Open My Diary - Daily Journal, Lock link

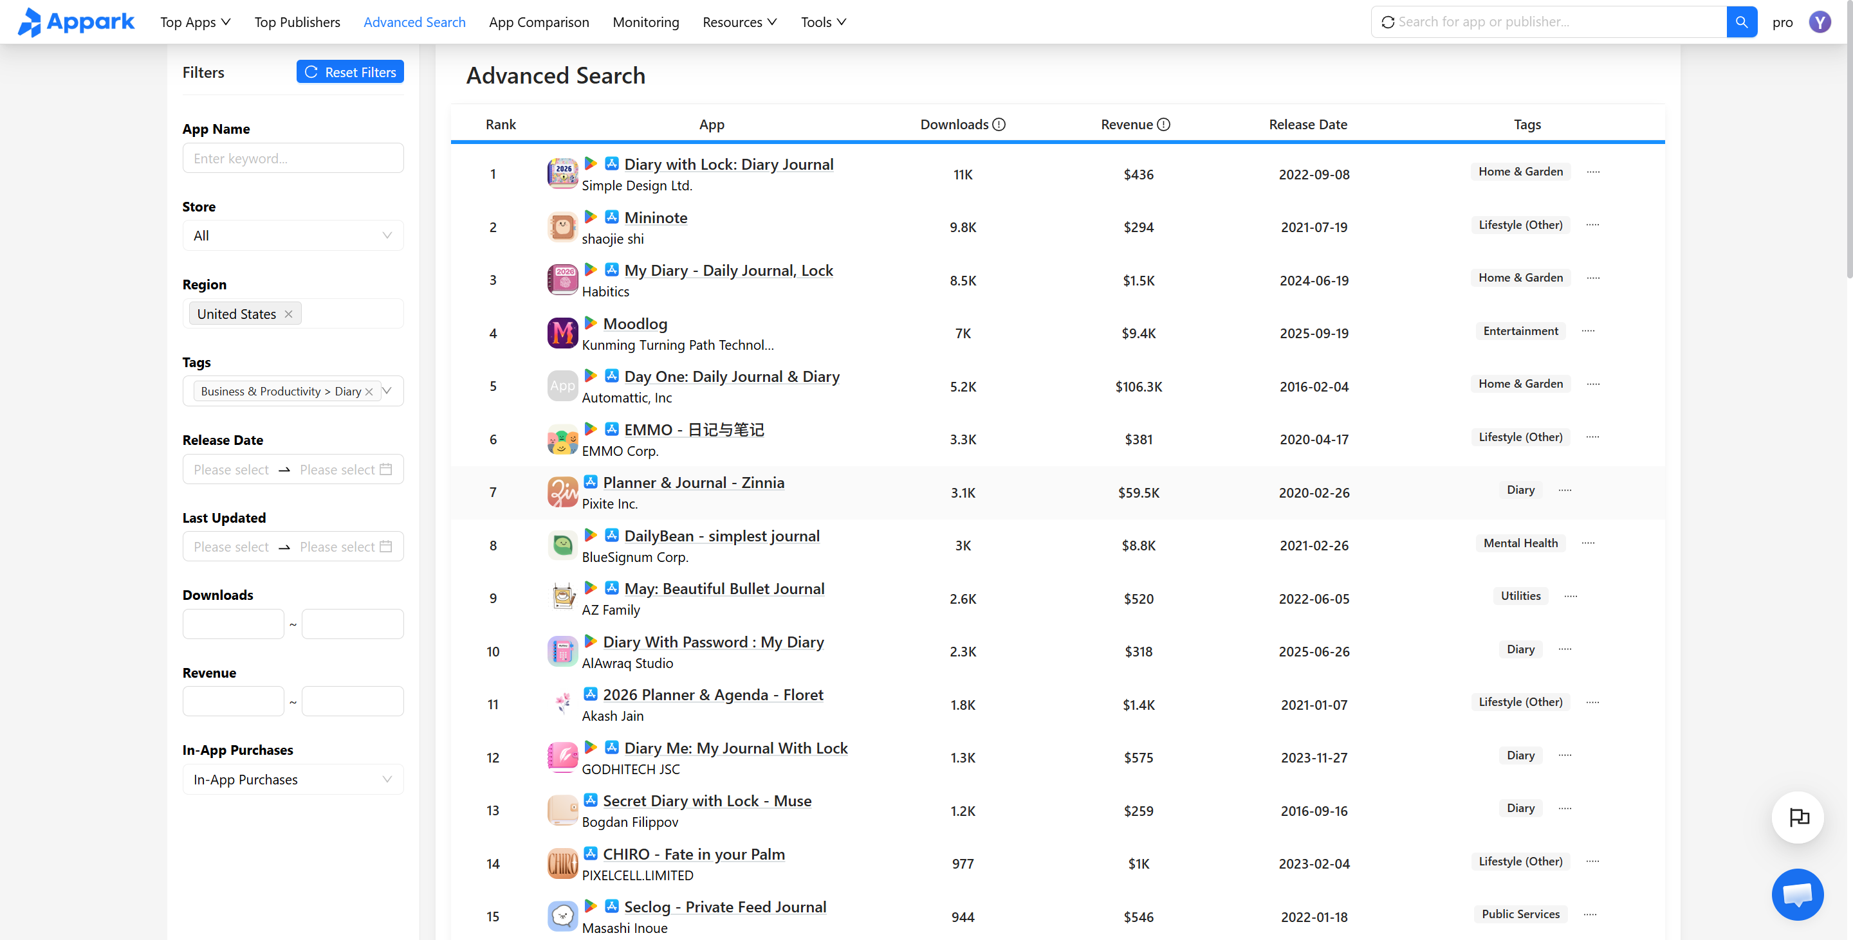click(729, 270)
